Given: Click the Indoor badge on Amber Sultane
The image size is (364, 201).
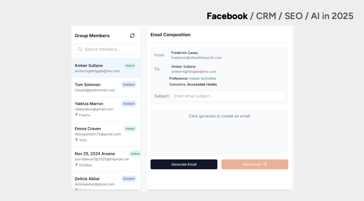Looking at the screenshot, I should (x=130, y=66).
